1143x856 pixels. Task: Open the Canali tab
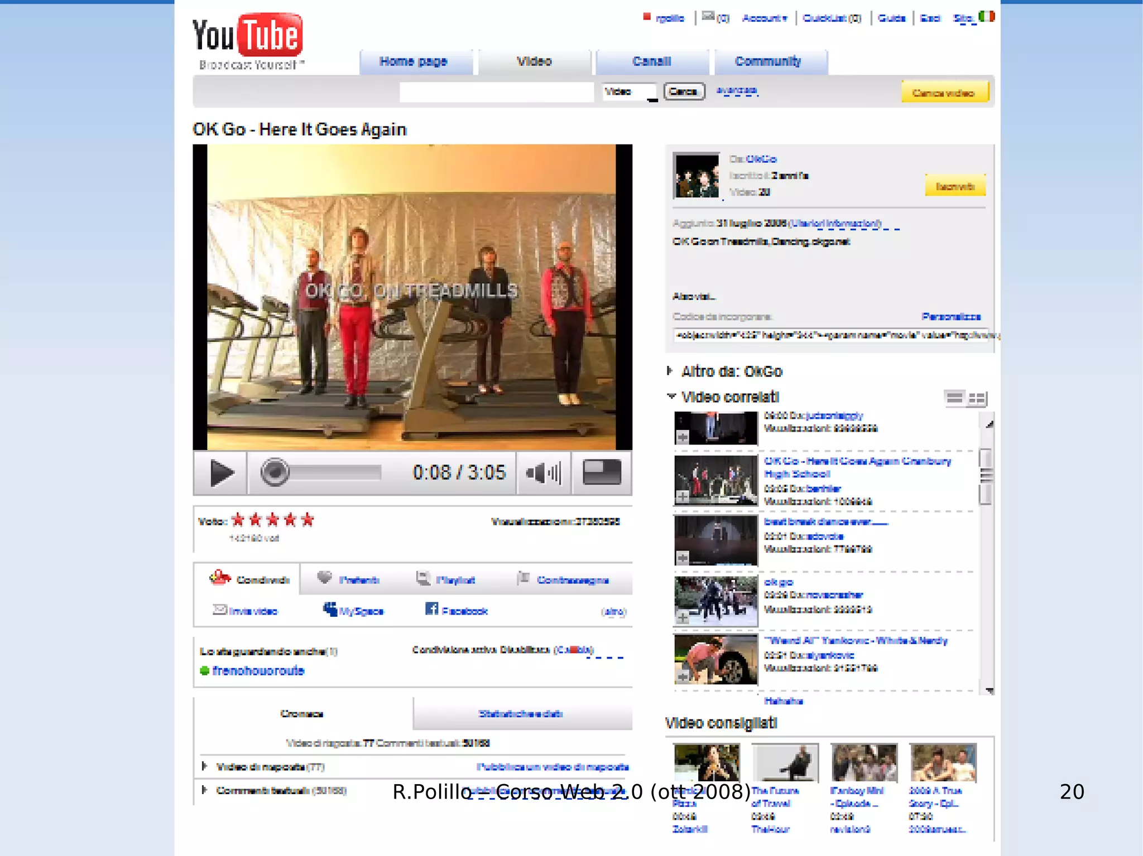pos(652,61)
